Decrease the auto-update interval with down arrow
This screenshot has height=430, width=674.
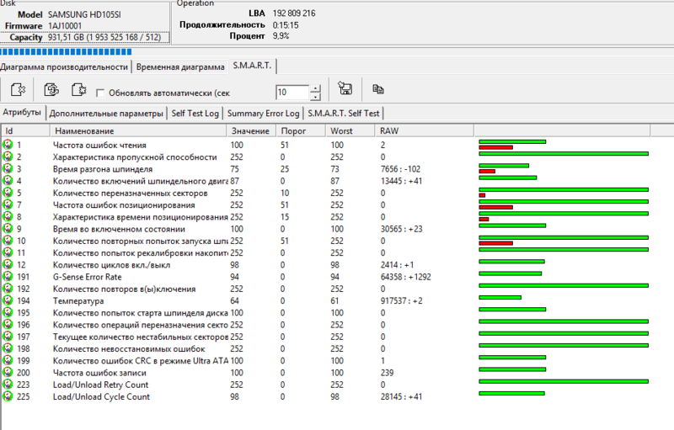[x=316, y=96]
